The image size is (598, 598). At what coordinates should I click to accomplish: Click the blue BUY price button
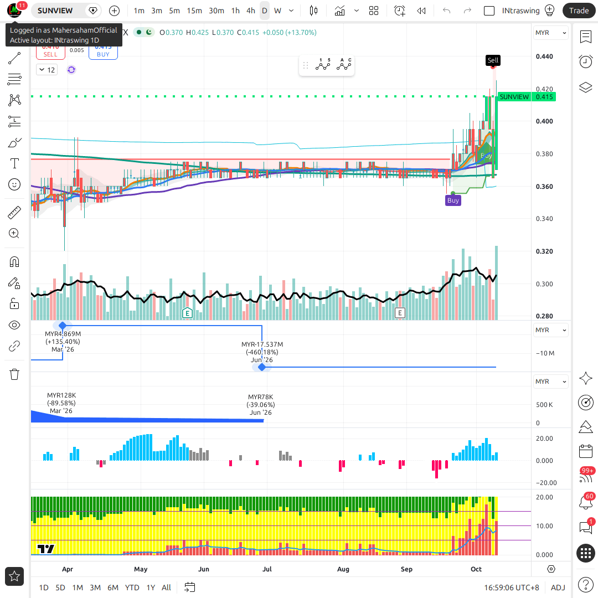coord(103,51)
